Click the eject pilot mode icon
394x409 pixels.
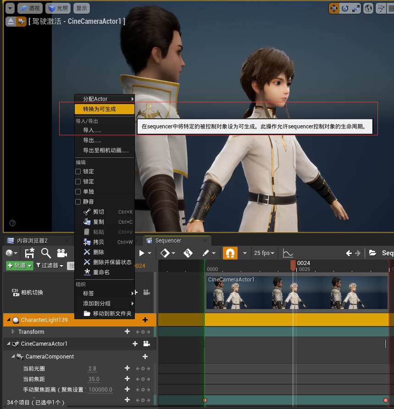(11, 22)
